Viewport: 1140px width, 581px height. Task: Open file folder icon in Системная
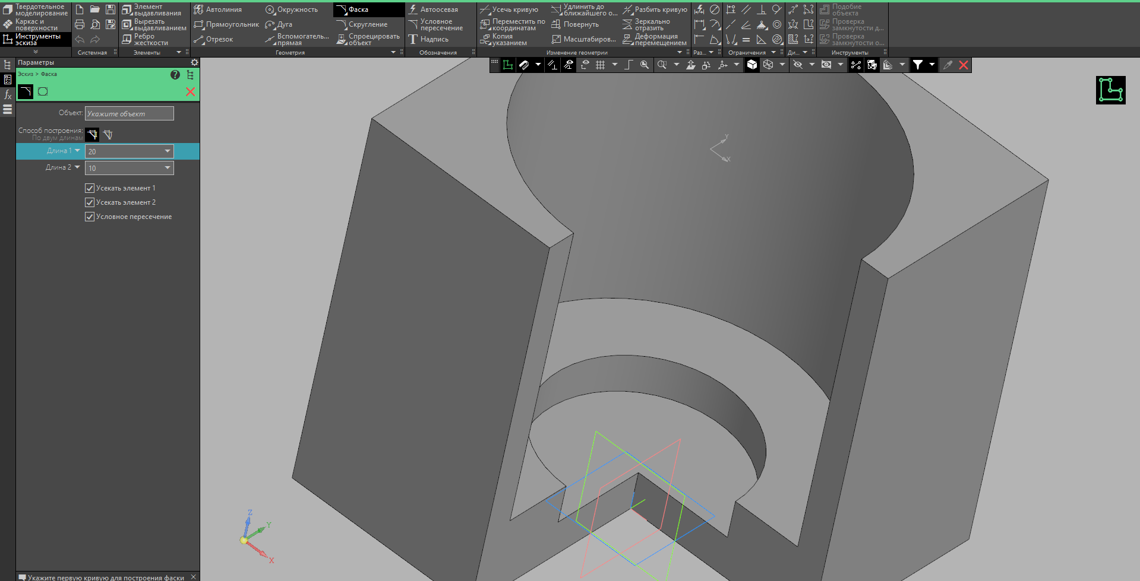tap(95, 9)
